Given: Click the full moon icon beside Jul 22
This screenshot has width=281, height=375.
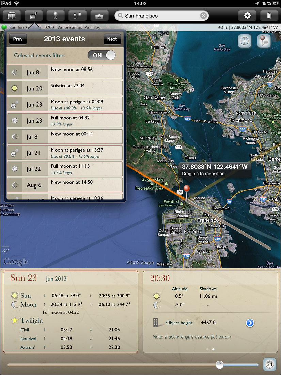Looking at the screenshot, I should click(15, 169).
